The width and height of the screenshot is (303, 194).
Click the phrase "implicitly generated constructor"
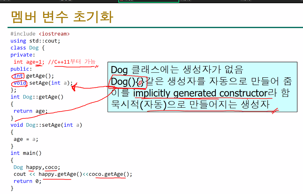201,93
